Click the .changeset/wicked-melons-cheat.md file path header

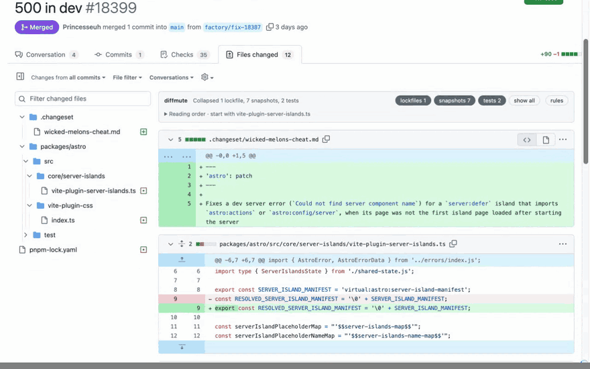click(265, 140)
